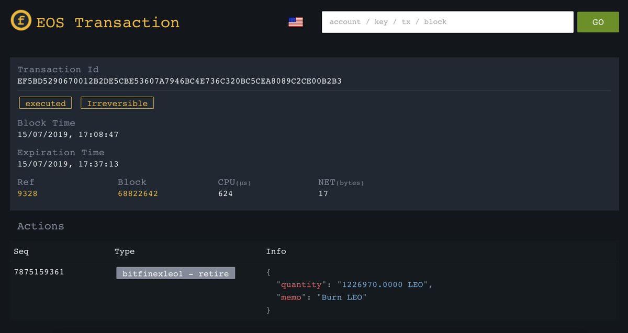The height and width of the screenshot is (333, 628).
Task: Click the gold coin logo icon
Action: tap(21, 21)
